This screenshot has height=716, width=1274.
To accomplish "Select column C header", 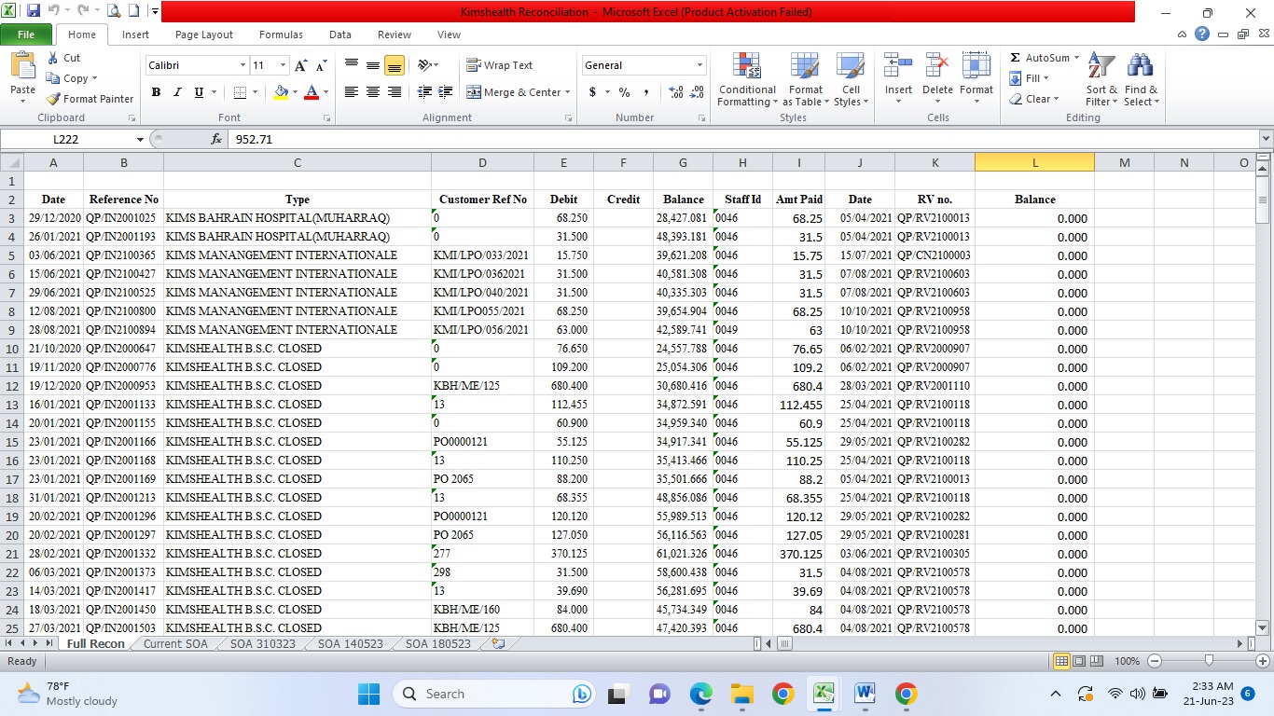I will [x=298, y=162].
